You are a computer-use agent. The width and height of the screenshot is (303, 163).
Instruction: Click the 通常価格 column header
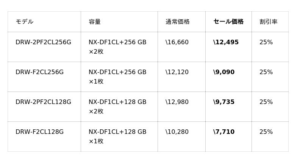point(178,22)
